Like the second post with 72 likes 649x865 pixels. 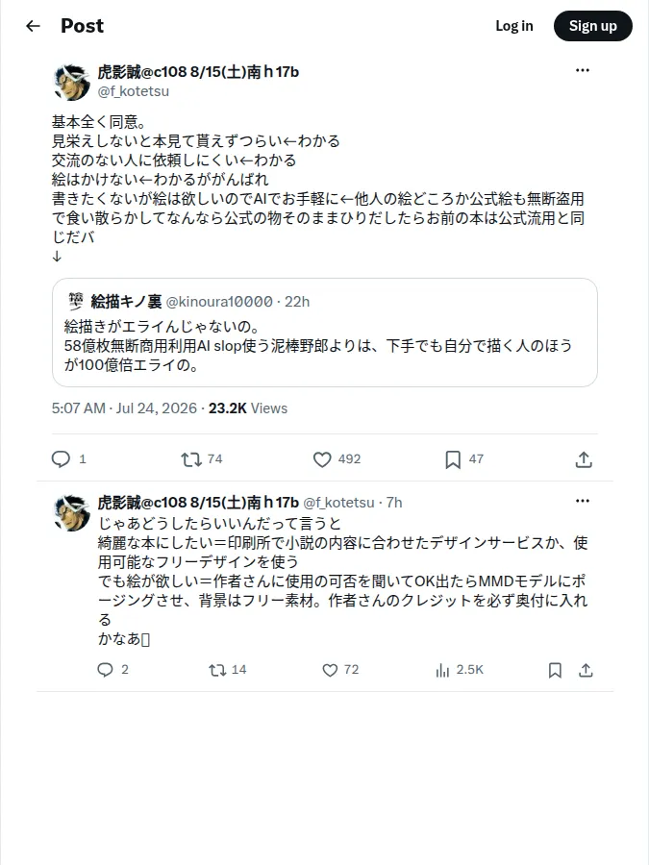(x=330, y=670)
